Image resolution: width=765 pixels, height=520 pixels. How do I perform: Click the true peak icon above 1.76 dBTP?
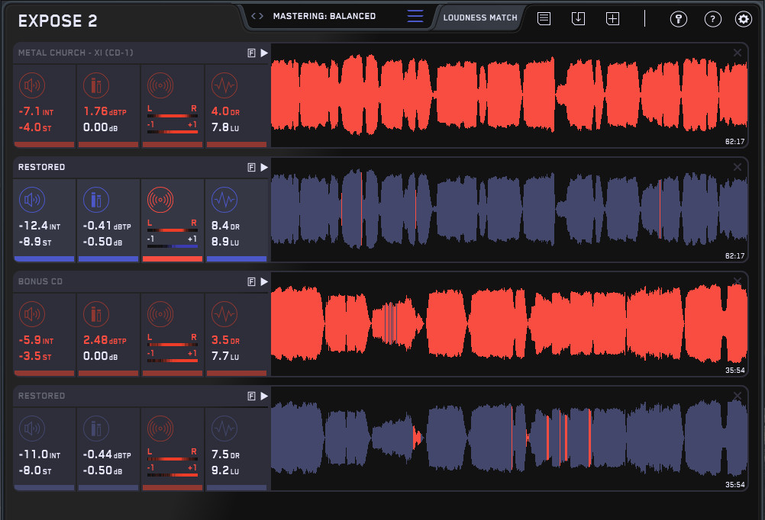pos(96,85)
